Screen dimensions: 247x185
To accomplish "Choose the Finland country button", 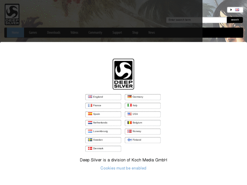I will point(143,140).
